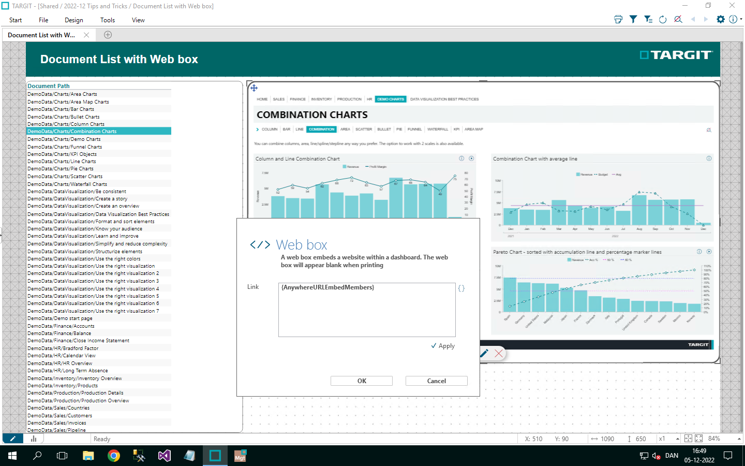Viewport: 745px width, 466px height.
Task: Click play arrow icon on Column and Line chart
Action: coord(471,158)
